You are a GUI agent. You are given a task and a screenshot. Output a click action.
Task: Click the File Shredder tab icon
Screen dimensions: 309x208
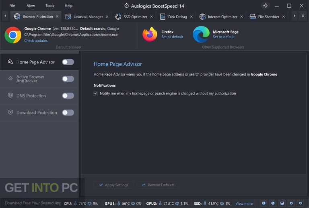pyautogui.click(x=253, y=17)
